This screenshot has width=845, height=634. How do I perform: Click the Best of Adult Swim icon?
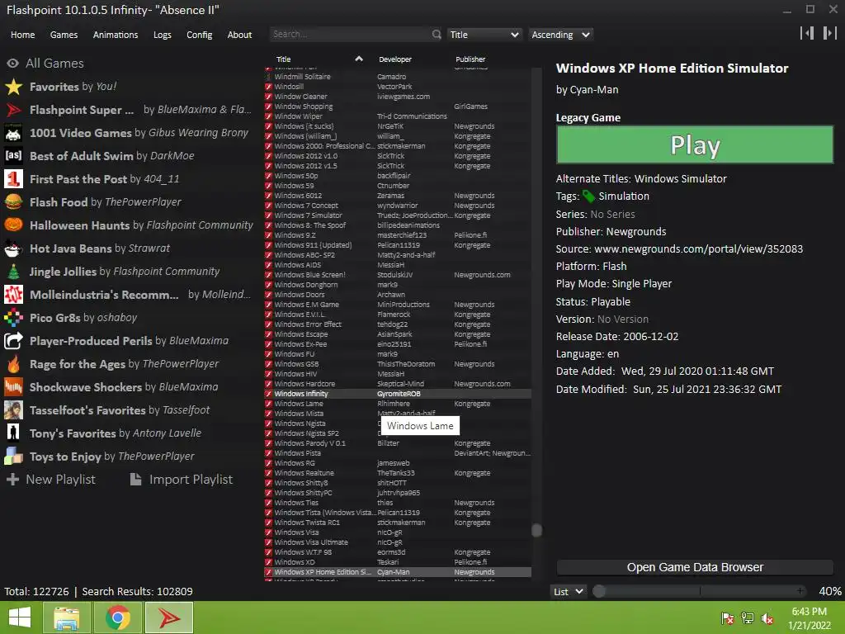point(13,156)
